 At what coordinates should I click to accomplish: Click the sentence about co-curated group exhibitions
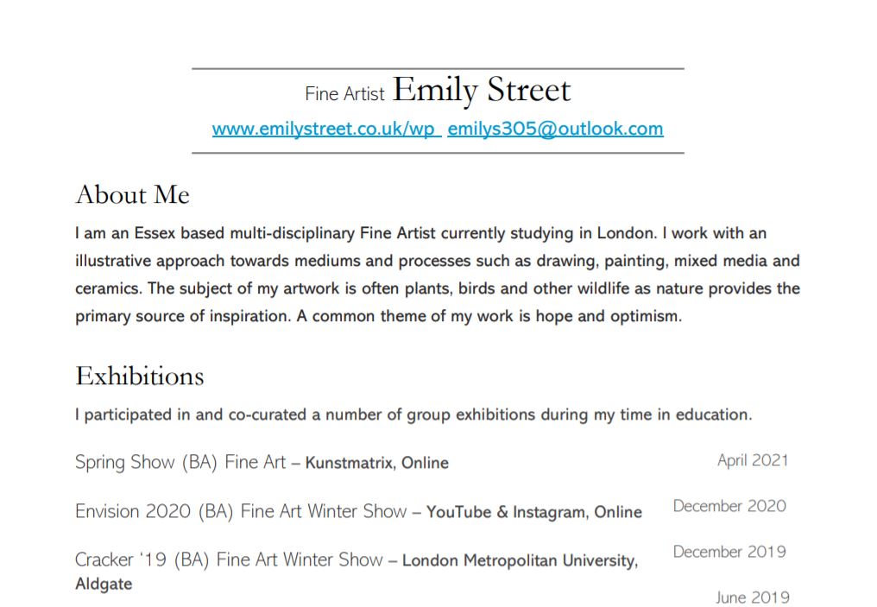413,415
